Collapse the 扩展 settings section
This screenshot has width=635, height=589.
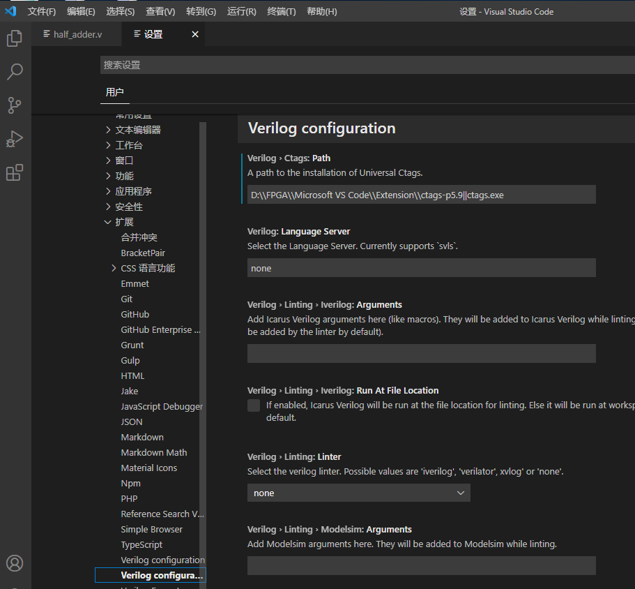(x=108, y=222)
